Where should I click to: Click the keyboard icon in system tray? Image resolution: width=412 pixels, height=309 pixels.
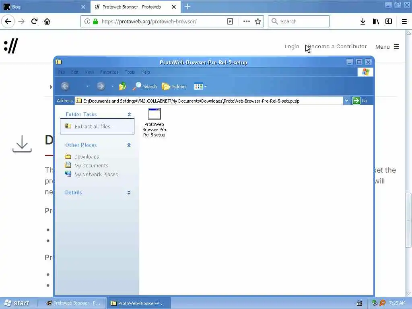click(x=359, y=303)
